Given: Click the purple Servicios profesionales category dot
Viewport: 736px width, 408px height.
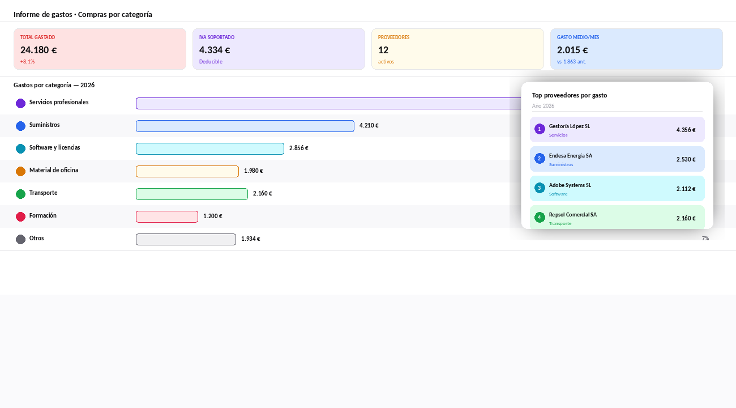Looking at the screenshot, I should (21, 103).
